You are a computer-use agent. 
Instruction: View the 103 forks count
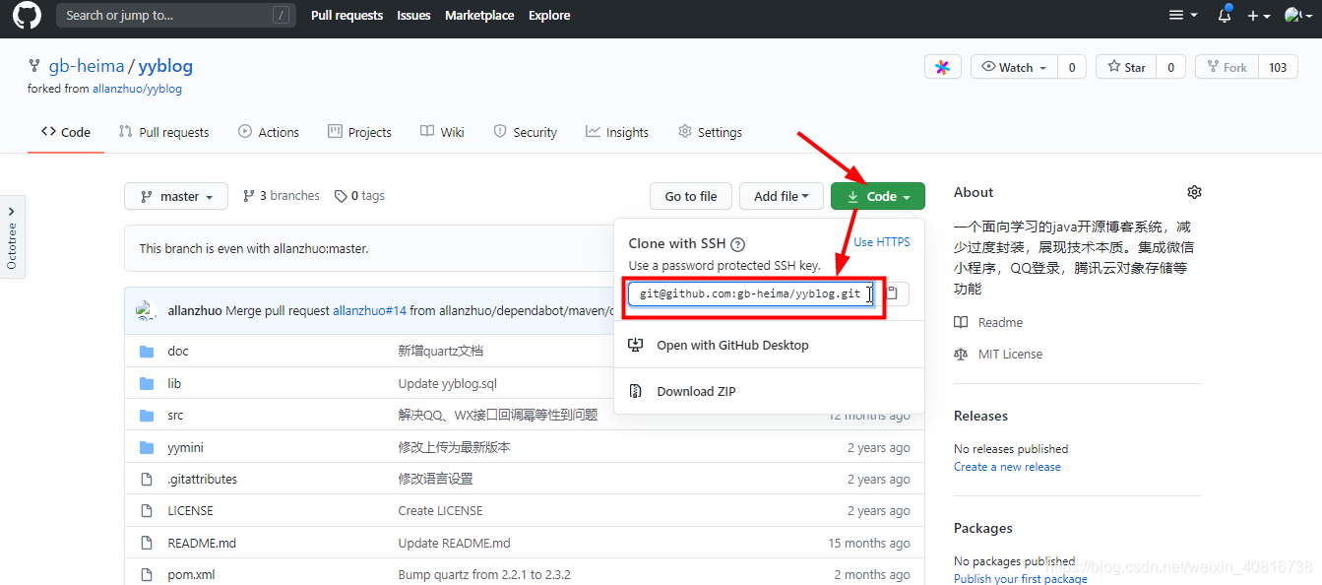coord(1278,67)
